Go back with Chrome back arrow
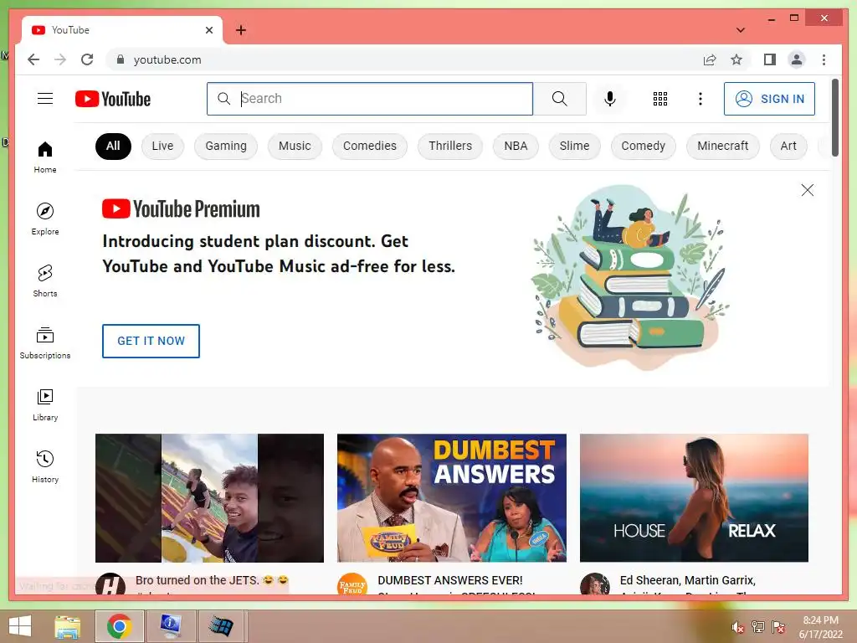Screen dimensions: 857x643 (x=33, y=59)
